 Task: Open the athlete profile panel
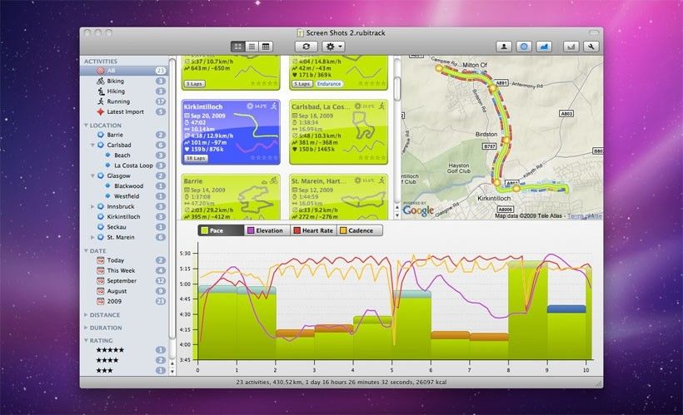(x=504, y=47)
